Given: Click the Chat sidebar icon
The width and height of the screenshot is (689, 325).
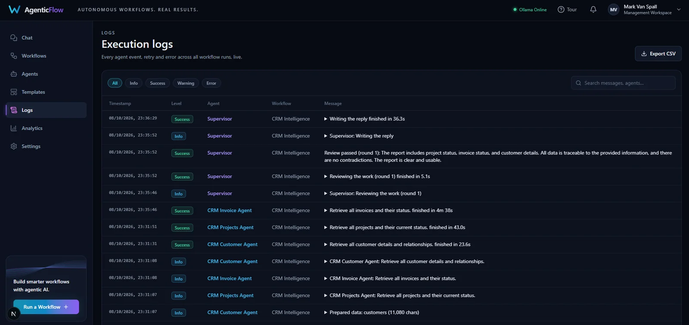Looking at the screenshot, I should tap(14, 38).
